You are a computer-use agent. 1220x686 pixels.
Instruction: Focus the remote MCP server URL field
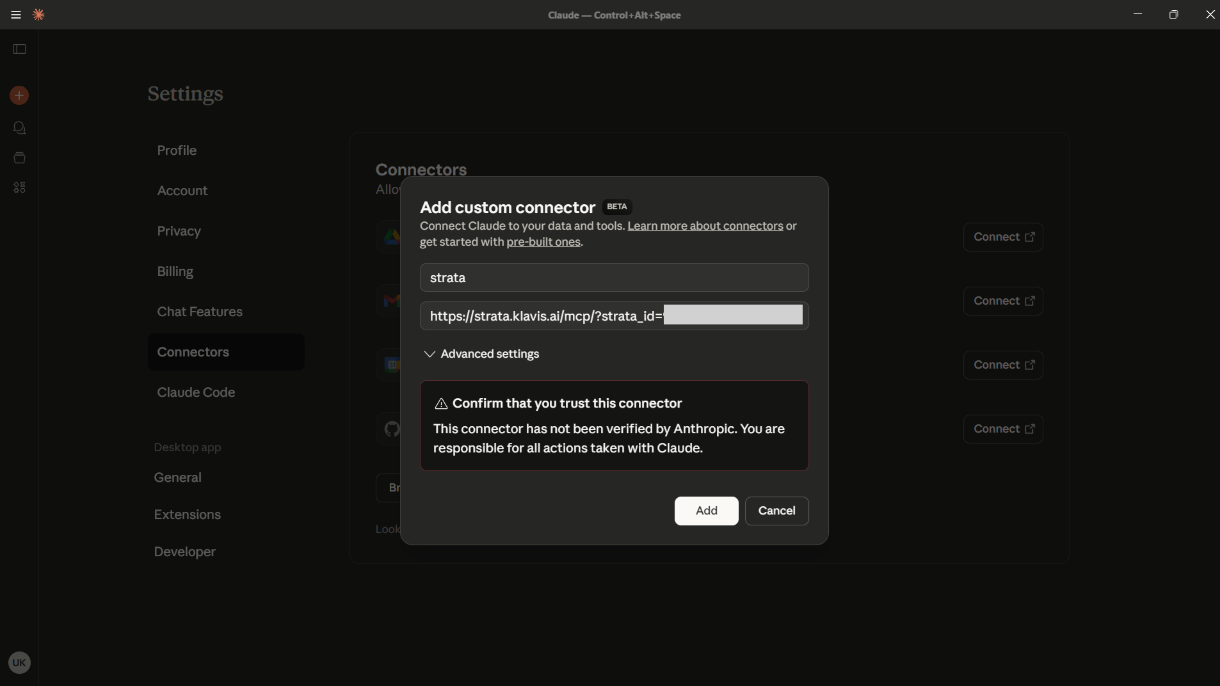point(614,316)
